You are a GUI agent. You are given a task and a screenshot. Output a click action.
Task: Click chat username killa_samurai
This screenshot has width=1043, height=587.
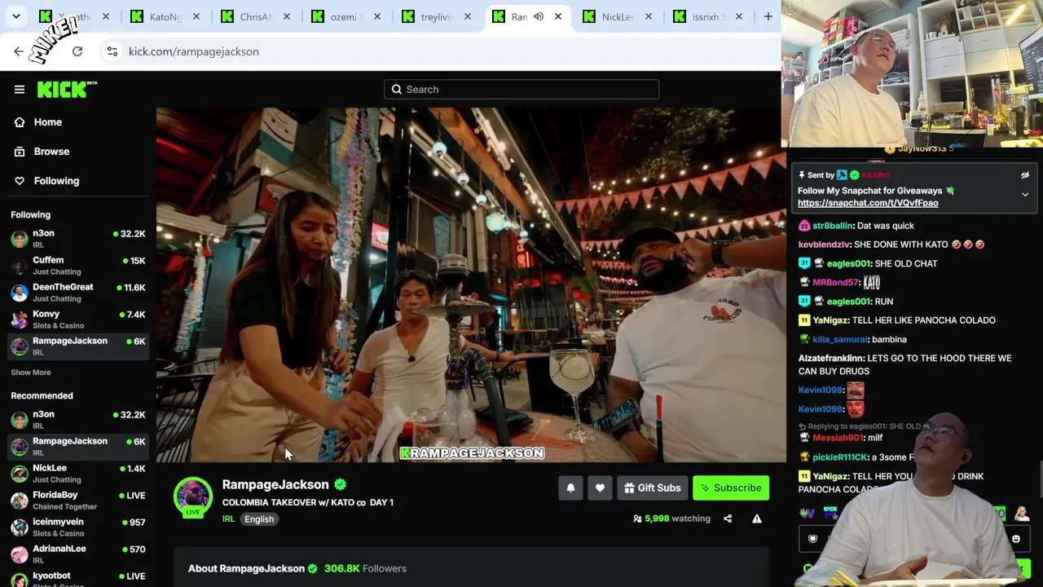click(840, 339)
